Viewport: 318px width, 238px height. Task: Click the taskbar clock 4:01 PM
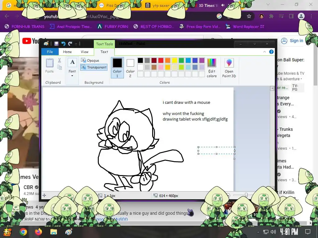[x=289, y=232]
